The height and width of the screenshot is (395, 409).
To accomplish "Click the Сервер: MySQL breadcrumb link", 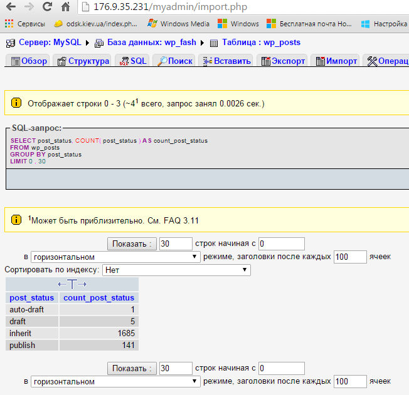I will pyautogui.click(x=50, y=42).
